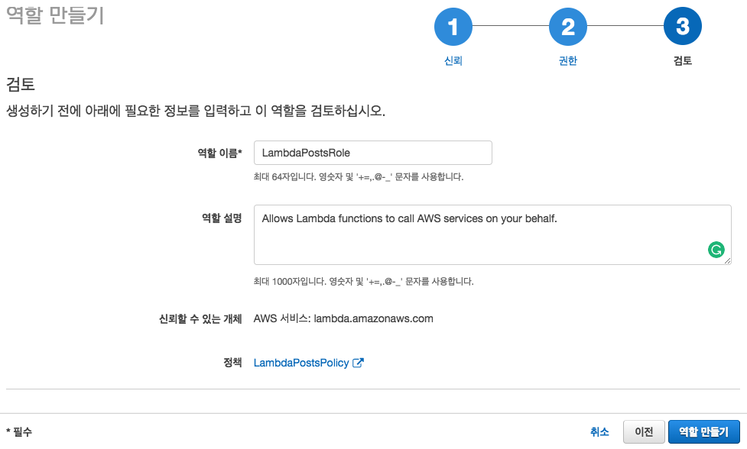Go back using the 이전 button
The image size is (747, 449).
pos(644,432)
